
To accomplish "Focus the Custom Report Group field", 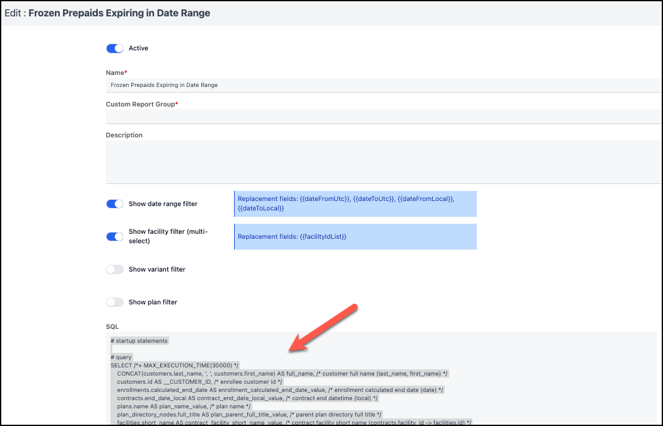I will click(378, 117).
